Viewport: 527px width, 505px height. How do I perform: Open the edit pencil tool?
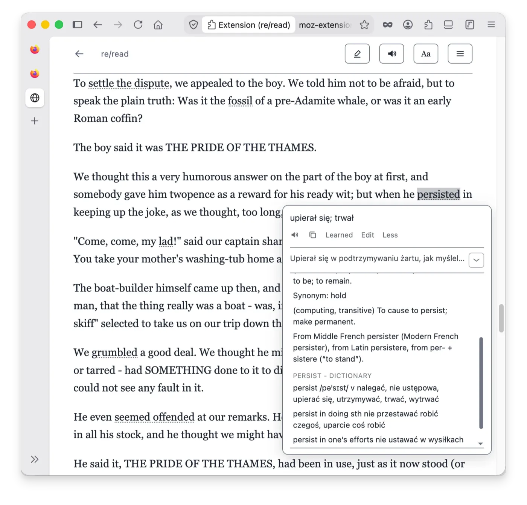click(x=357, y=54)
